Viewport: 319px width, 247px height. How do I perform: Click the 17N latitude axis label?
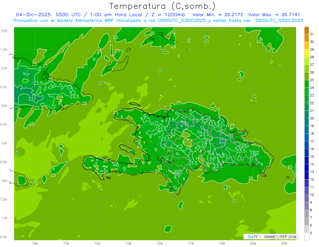4,218
